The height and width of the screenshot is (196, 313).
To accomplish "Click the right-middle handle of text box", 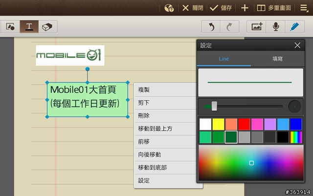I will pyautogui.click(x=128, y=99).
